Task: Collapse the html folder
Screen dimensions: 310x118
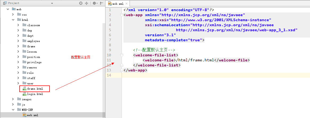Action: pos(13,20)
